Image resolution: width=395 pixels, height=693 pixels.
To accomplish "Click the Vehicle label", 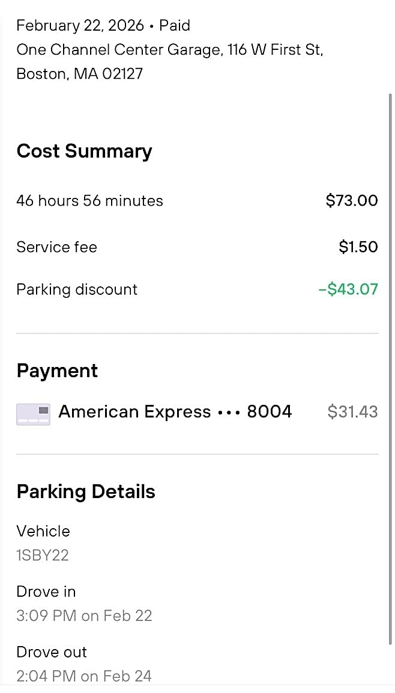I will click(x=43, y=531).
